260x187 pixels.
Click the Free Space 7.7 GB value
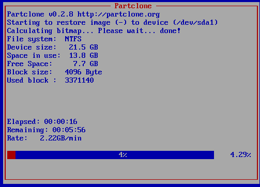[85, 64]
